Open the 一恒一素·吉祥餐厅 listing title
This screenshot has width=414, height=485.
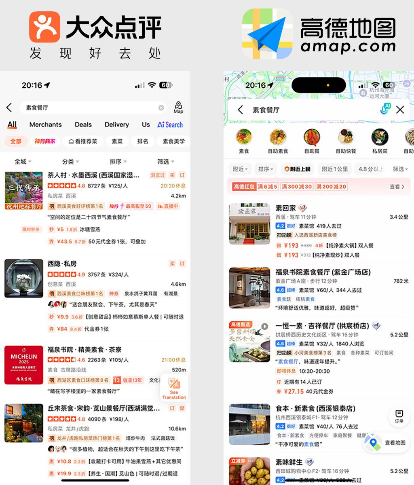click(x=322, y=326)
